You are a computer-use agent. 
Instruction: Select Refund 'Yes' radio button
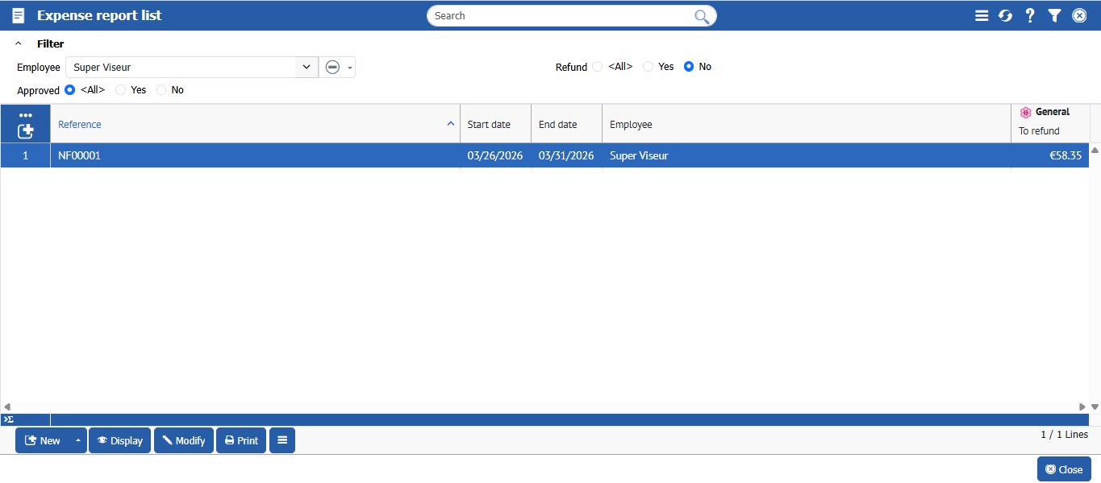click(x=648, y=67)
